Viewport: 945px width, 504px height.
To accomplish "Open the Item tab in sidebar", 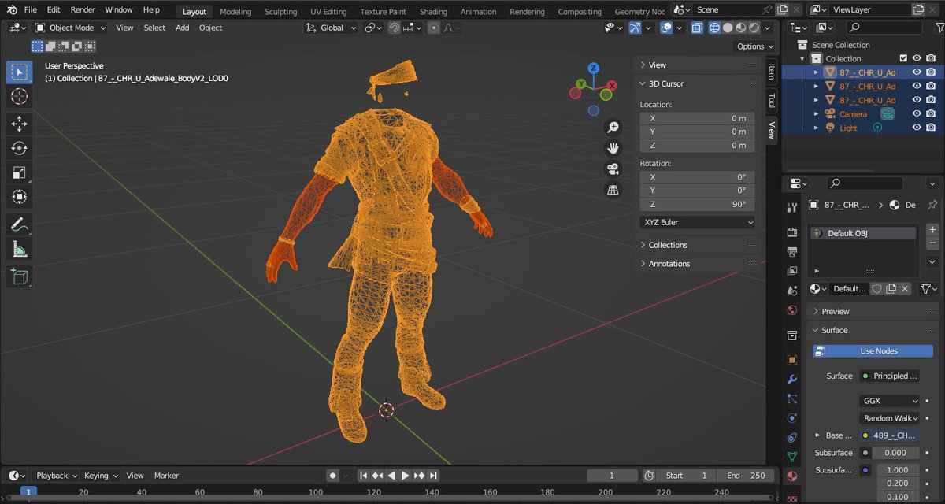I will click(772, 72).
